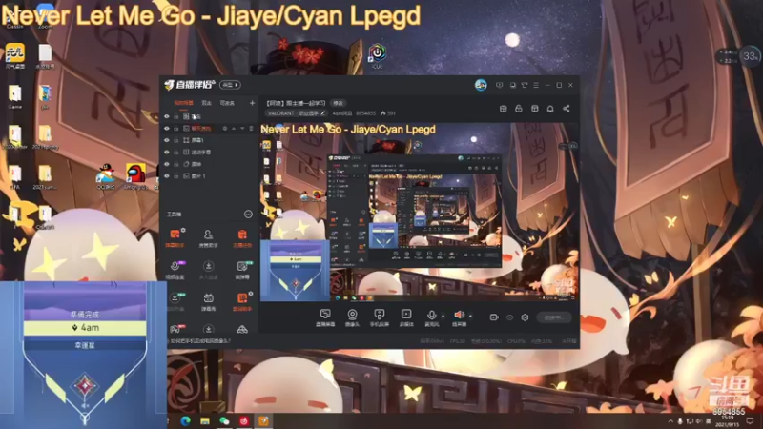The height and width of the screenshot is (429, 763).
Task: Hide the 屏幕1 source with its eye
Action: 167,140
